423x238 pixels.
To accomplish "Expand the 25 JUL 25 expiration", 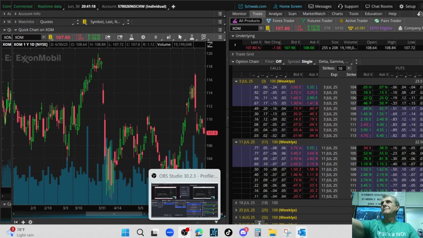I will 236,210.
